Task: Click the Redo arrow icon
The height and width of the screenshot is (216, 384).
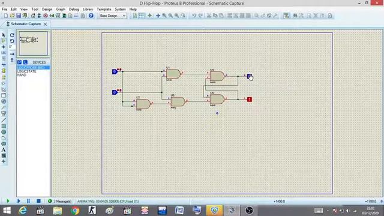Action: point(200,16)
